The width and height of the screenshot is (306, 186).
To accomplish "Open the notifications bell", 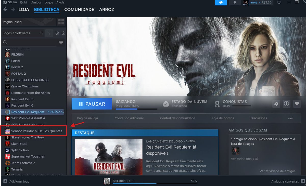I will (x=235, y=3).
